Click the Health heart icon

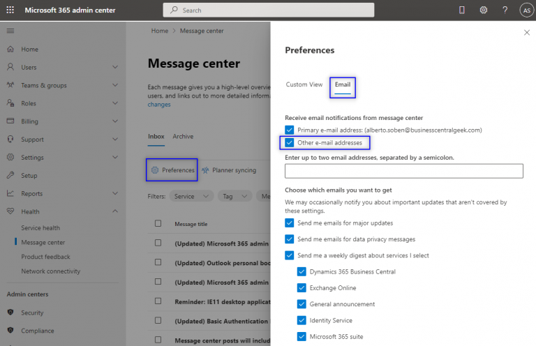click(x=10, y=211)
